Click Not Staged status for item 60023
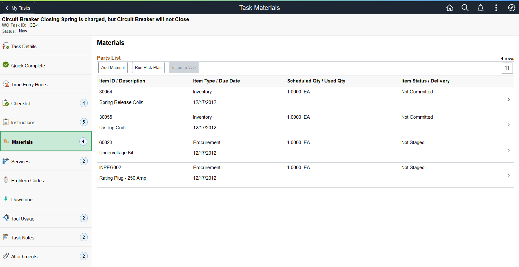Viewport: 519px width, 267px height. 413,142
